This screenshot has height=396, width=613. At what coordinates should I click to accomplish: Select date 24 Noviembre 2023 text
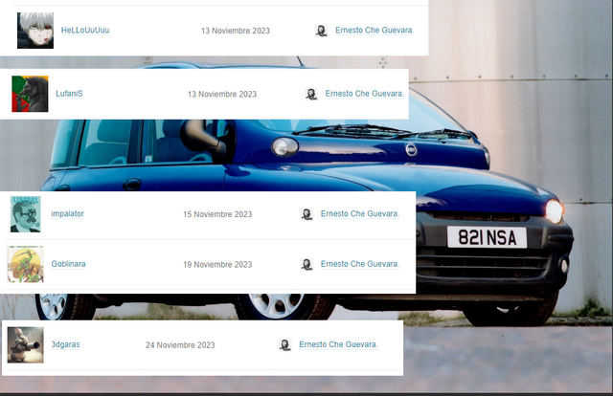pos(180,345)
